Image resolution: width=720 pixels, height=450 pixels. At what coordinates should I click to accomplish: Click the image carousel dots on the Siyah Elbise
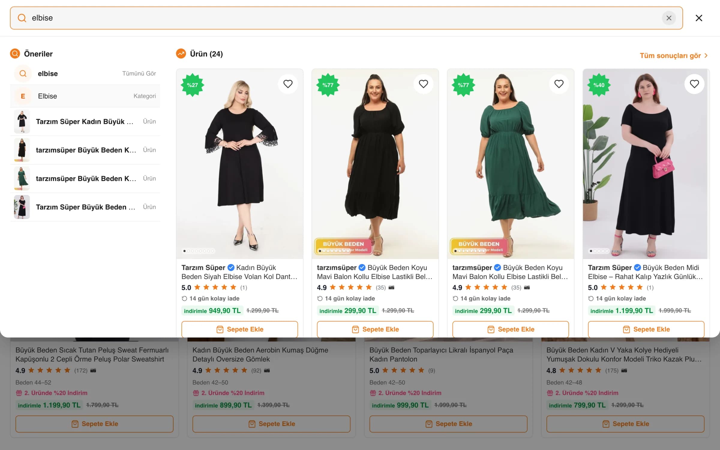(x=199, y=251)
